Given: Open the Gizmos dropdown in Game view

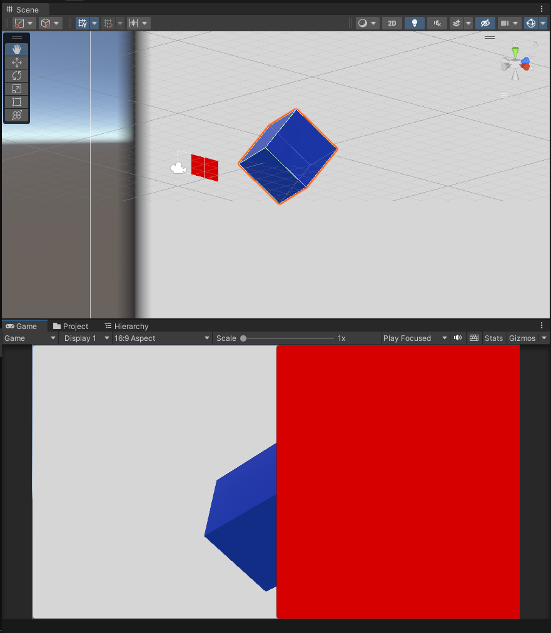Looking at the screenshot, I should pos(522,338).
